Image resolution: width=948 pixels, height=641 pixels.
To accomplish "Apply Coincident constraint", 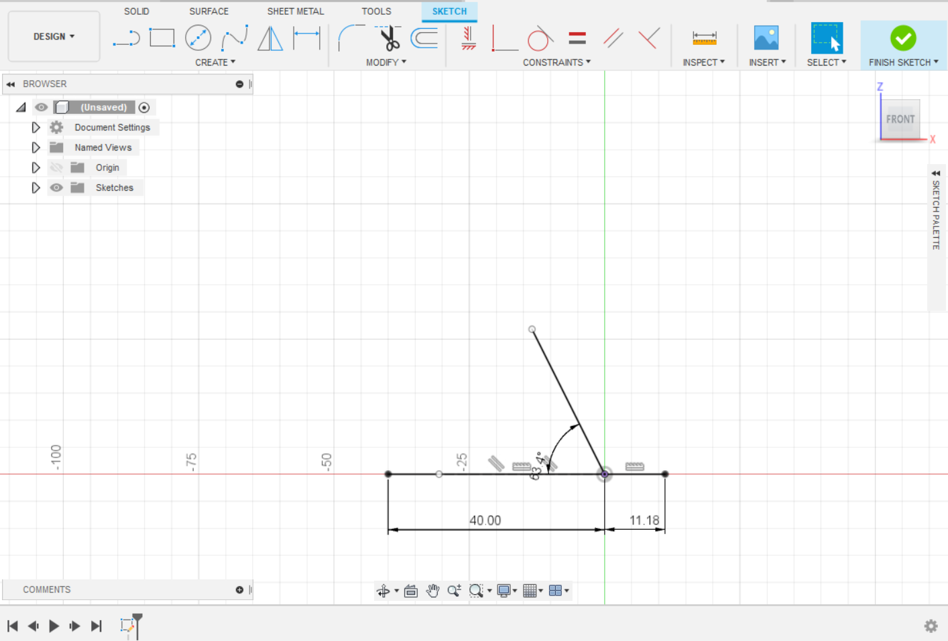I will [505, 38].
